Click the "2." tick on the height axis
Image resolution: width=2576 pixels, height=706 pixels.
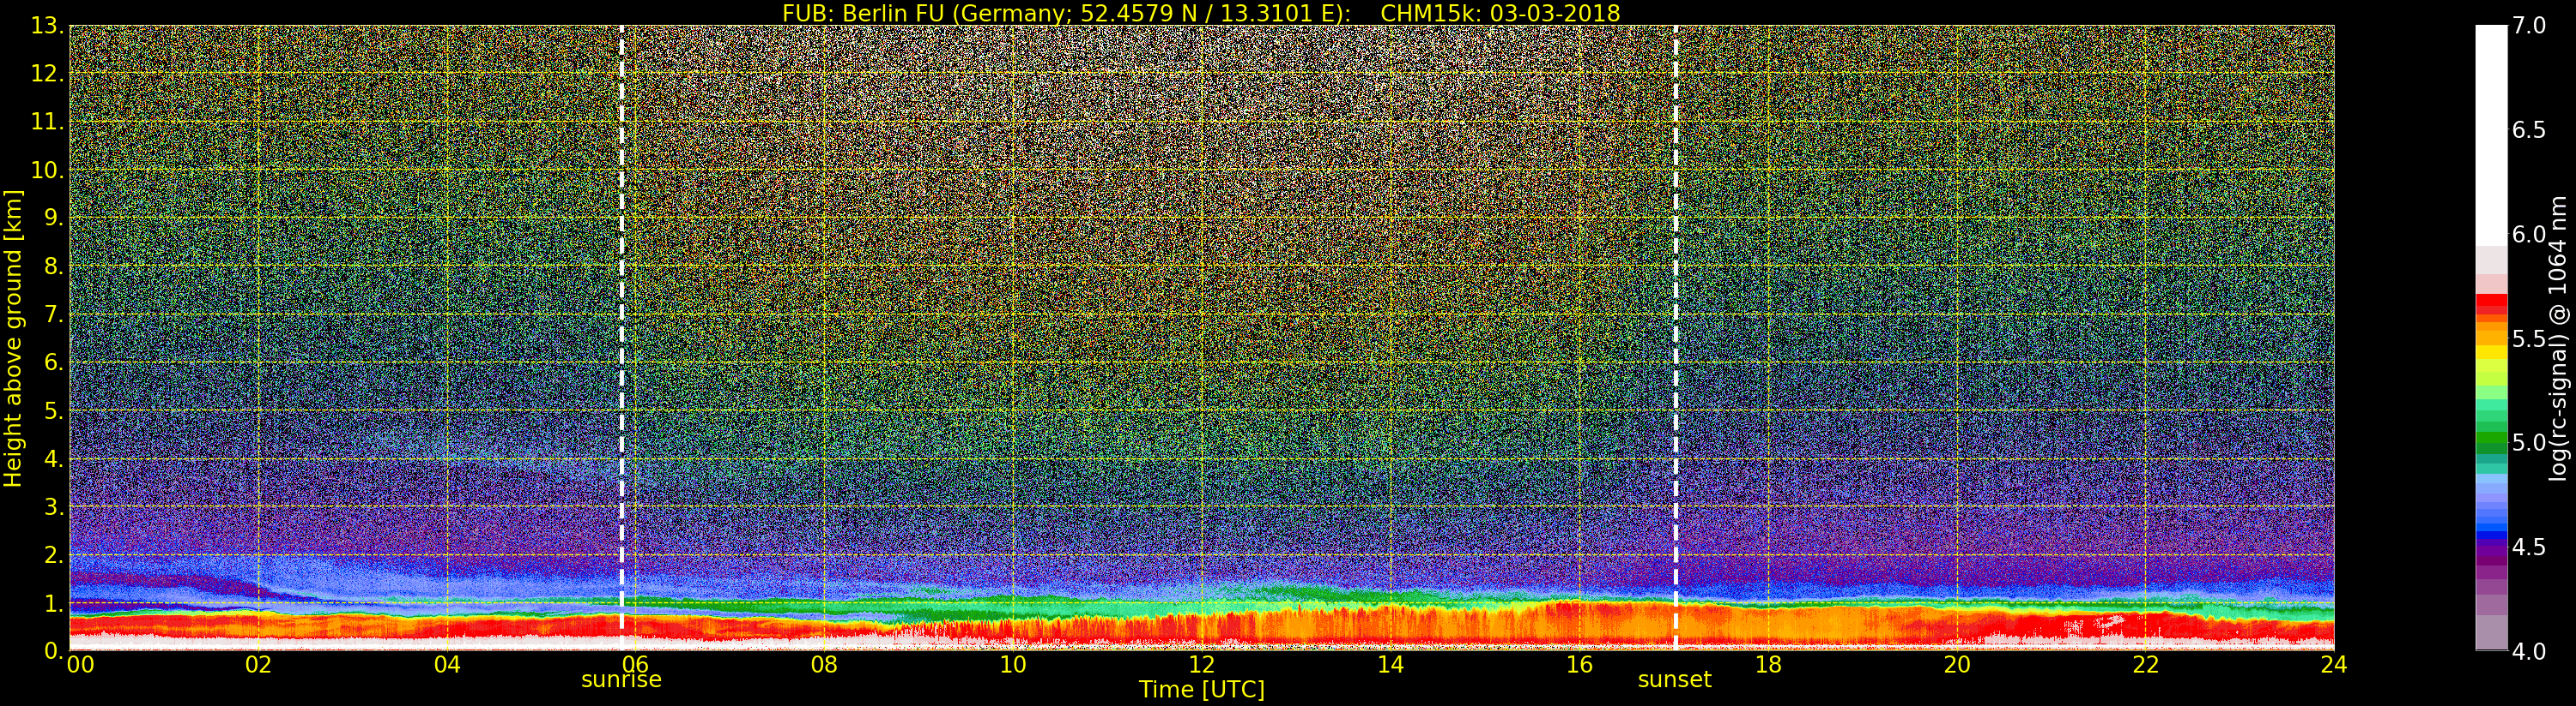[x=53, y=554]
